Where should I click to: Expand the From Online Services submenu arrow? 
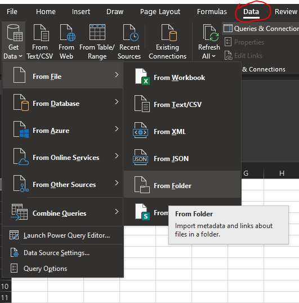(117, 156)
